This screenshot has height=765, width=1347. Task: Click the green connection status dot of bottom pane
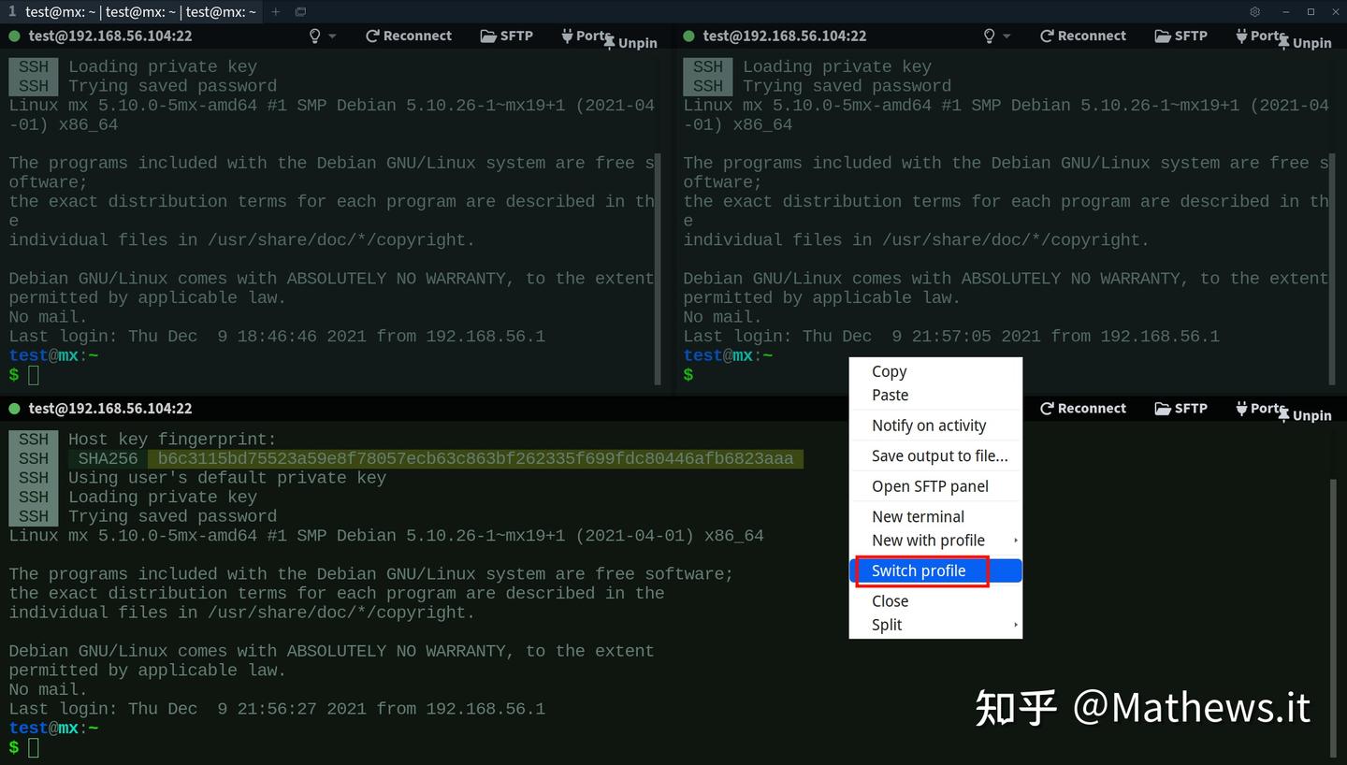pos(14,408)
